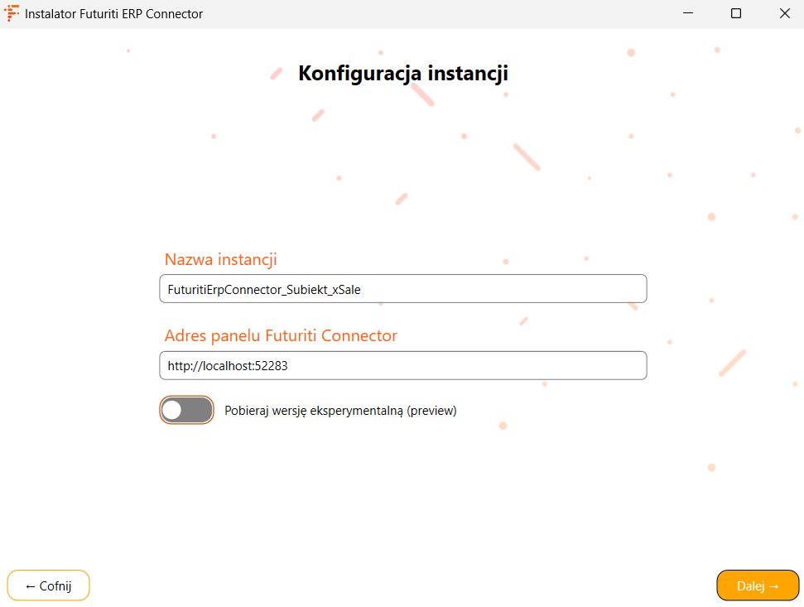Click the 'Nazwa instancji' orange label
The height and width of the screenshot is (607, 804).
[x=220, y=259]
